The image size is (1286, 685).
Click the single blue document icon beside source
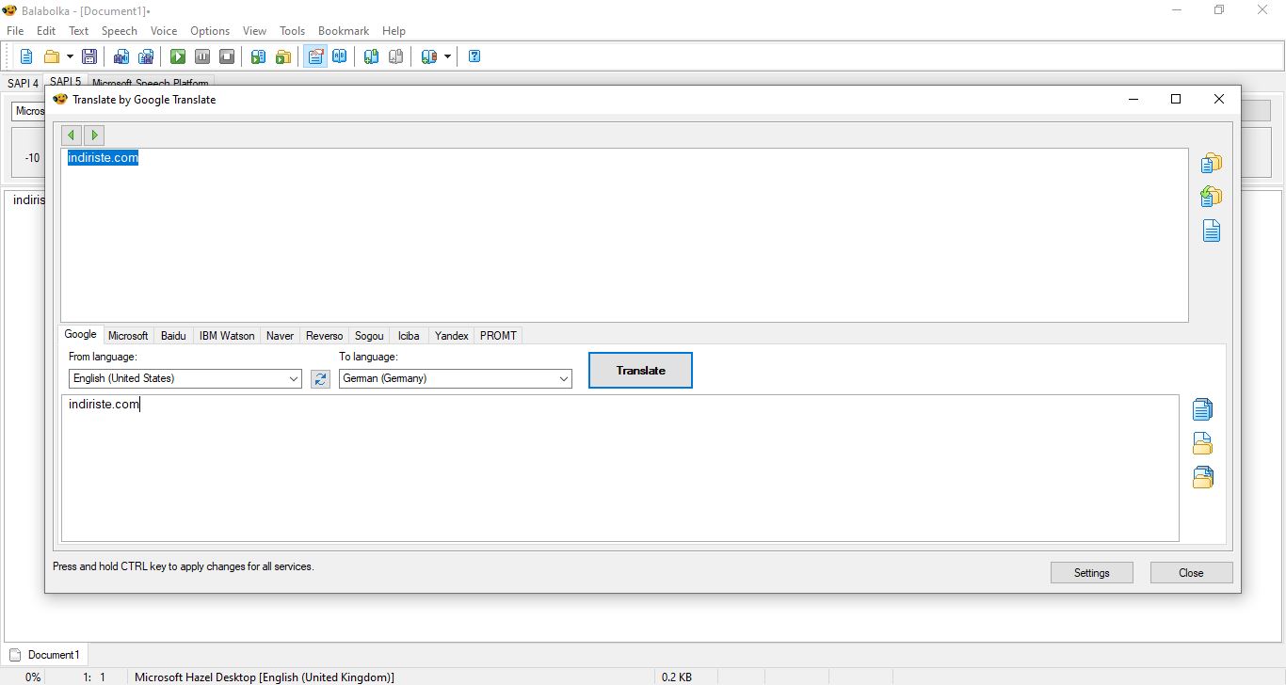tap(1211, 230)
